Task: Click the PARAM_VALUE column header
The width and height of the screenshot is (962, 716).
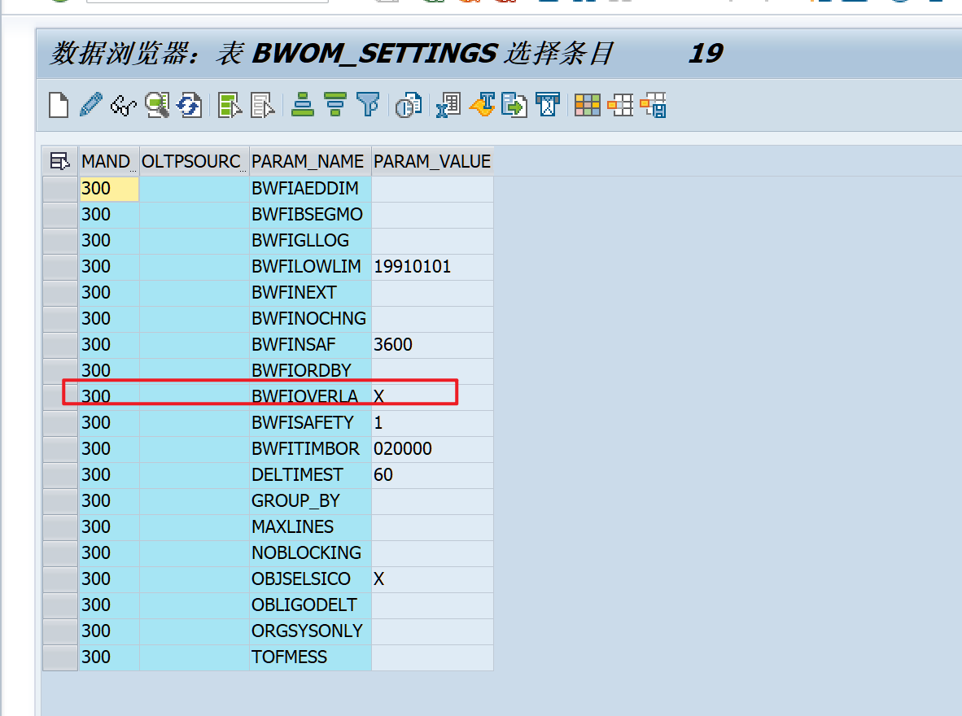Action: [x=432, y=160]
